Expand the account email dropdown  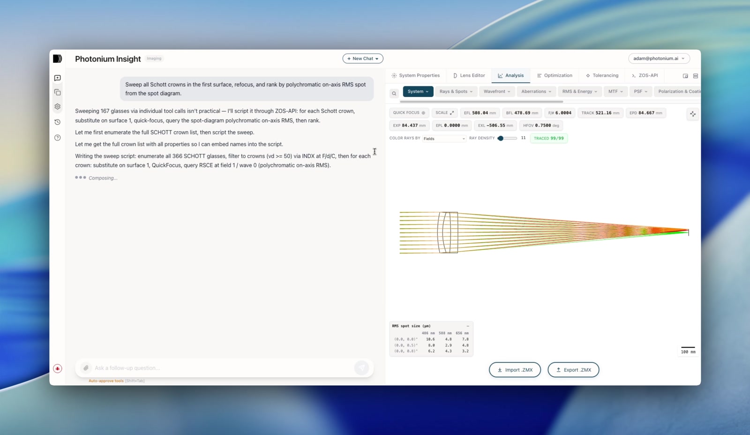pos(659,59)
